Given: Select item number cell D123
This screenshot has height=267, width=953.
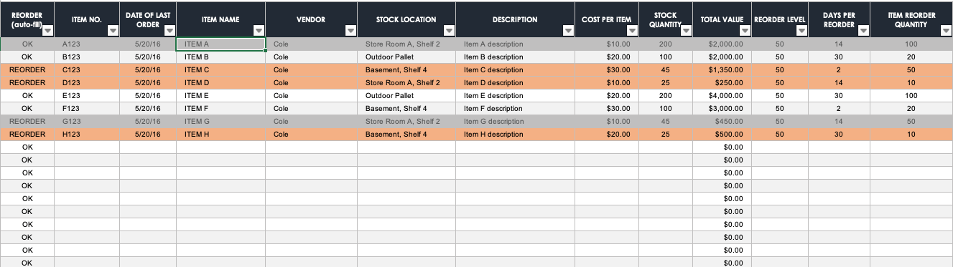Looking at the screenshot, I should click(87, 82).
